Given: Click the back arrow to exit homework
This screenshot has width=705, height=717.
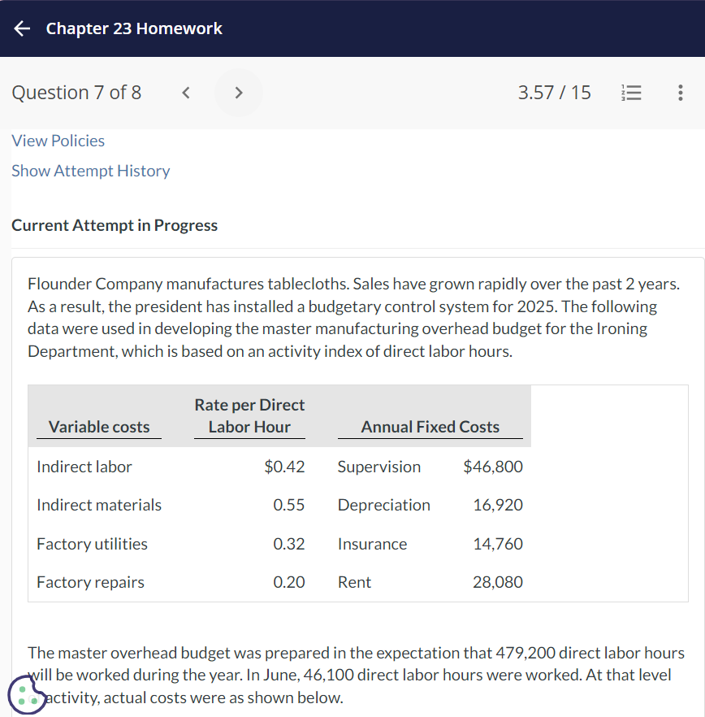Looking at the screenshot, I should (21, 28).
